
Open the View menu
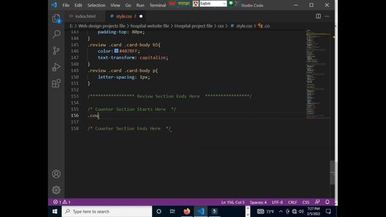115,5
